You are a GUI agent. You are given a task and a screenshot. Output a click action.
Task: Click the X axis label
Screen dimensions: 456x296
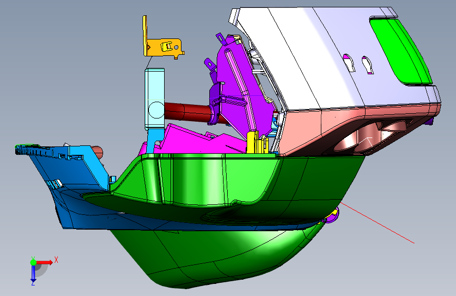click(x=56, y=260)
